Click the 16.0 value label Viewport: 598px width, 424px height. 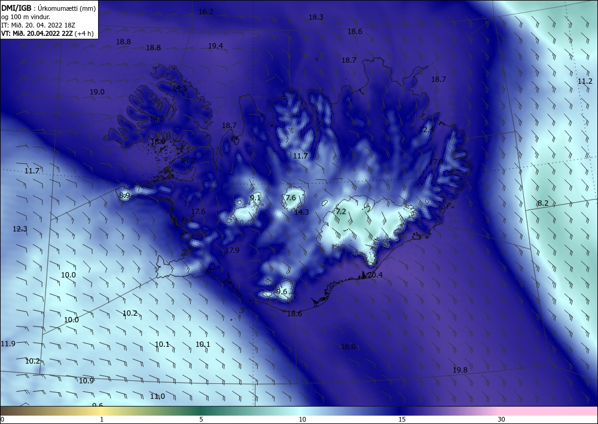[x=348, y=347]
